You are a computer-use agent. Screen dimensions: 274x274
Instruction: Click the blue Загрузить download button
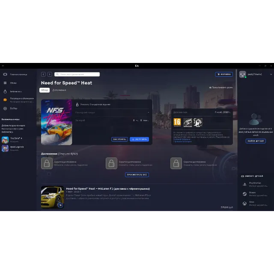[139, 139]
